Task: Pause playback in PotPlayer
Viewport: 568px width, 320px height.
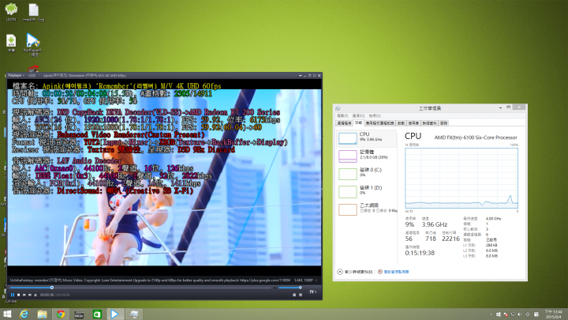Action: (13, 295)
